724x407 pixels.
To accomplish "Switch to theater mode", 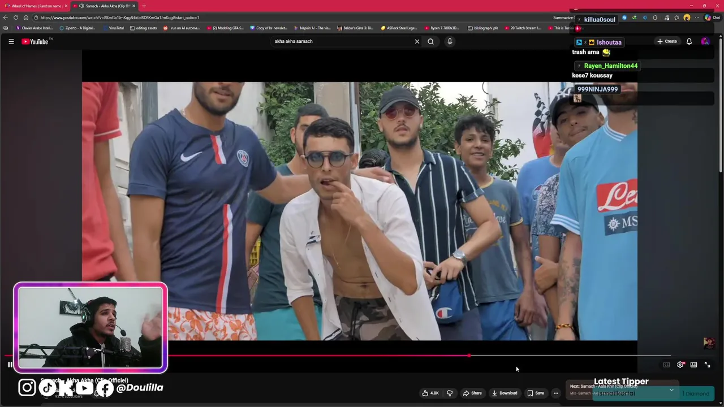I will pos(693,365).
